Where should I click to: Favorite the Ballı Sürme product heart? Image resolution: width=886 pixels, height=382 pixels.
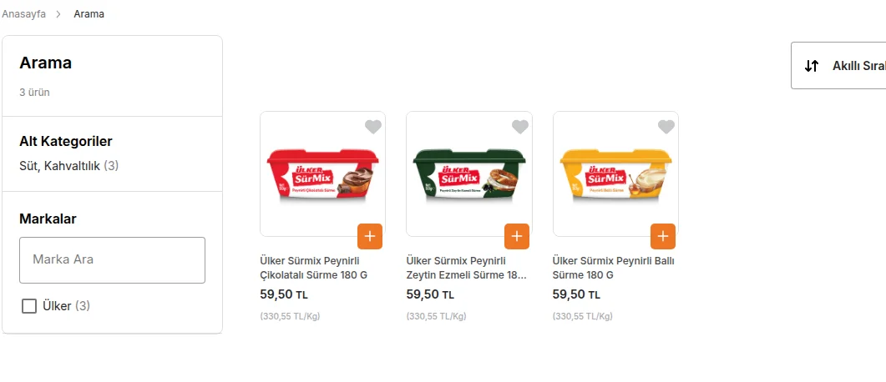pyautogui.click(x=666, y=127)
